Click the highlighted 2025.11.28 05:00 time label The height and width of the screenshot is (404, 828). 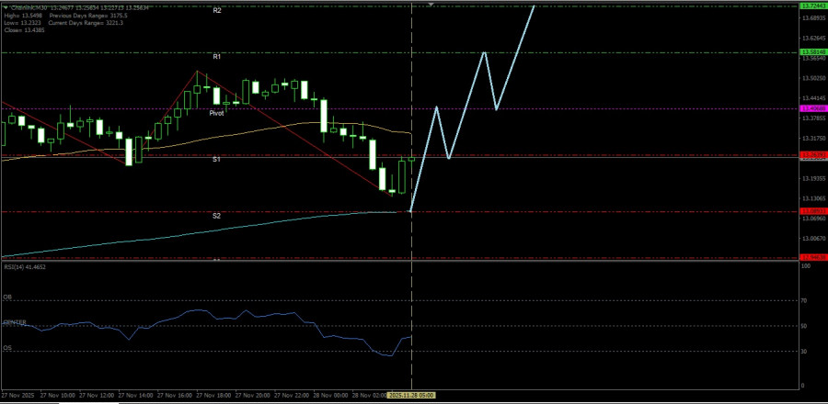point(411,395)
